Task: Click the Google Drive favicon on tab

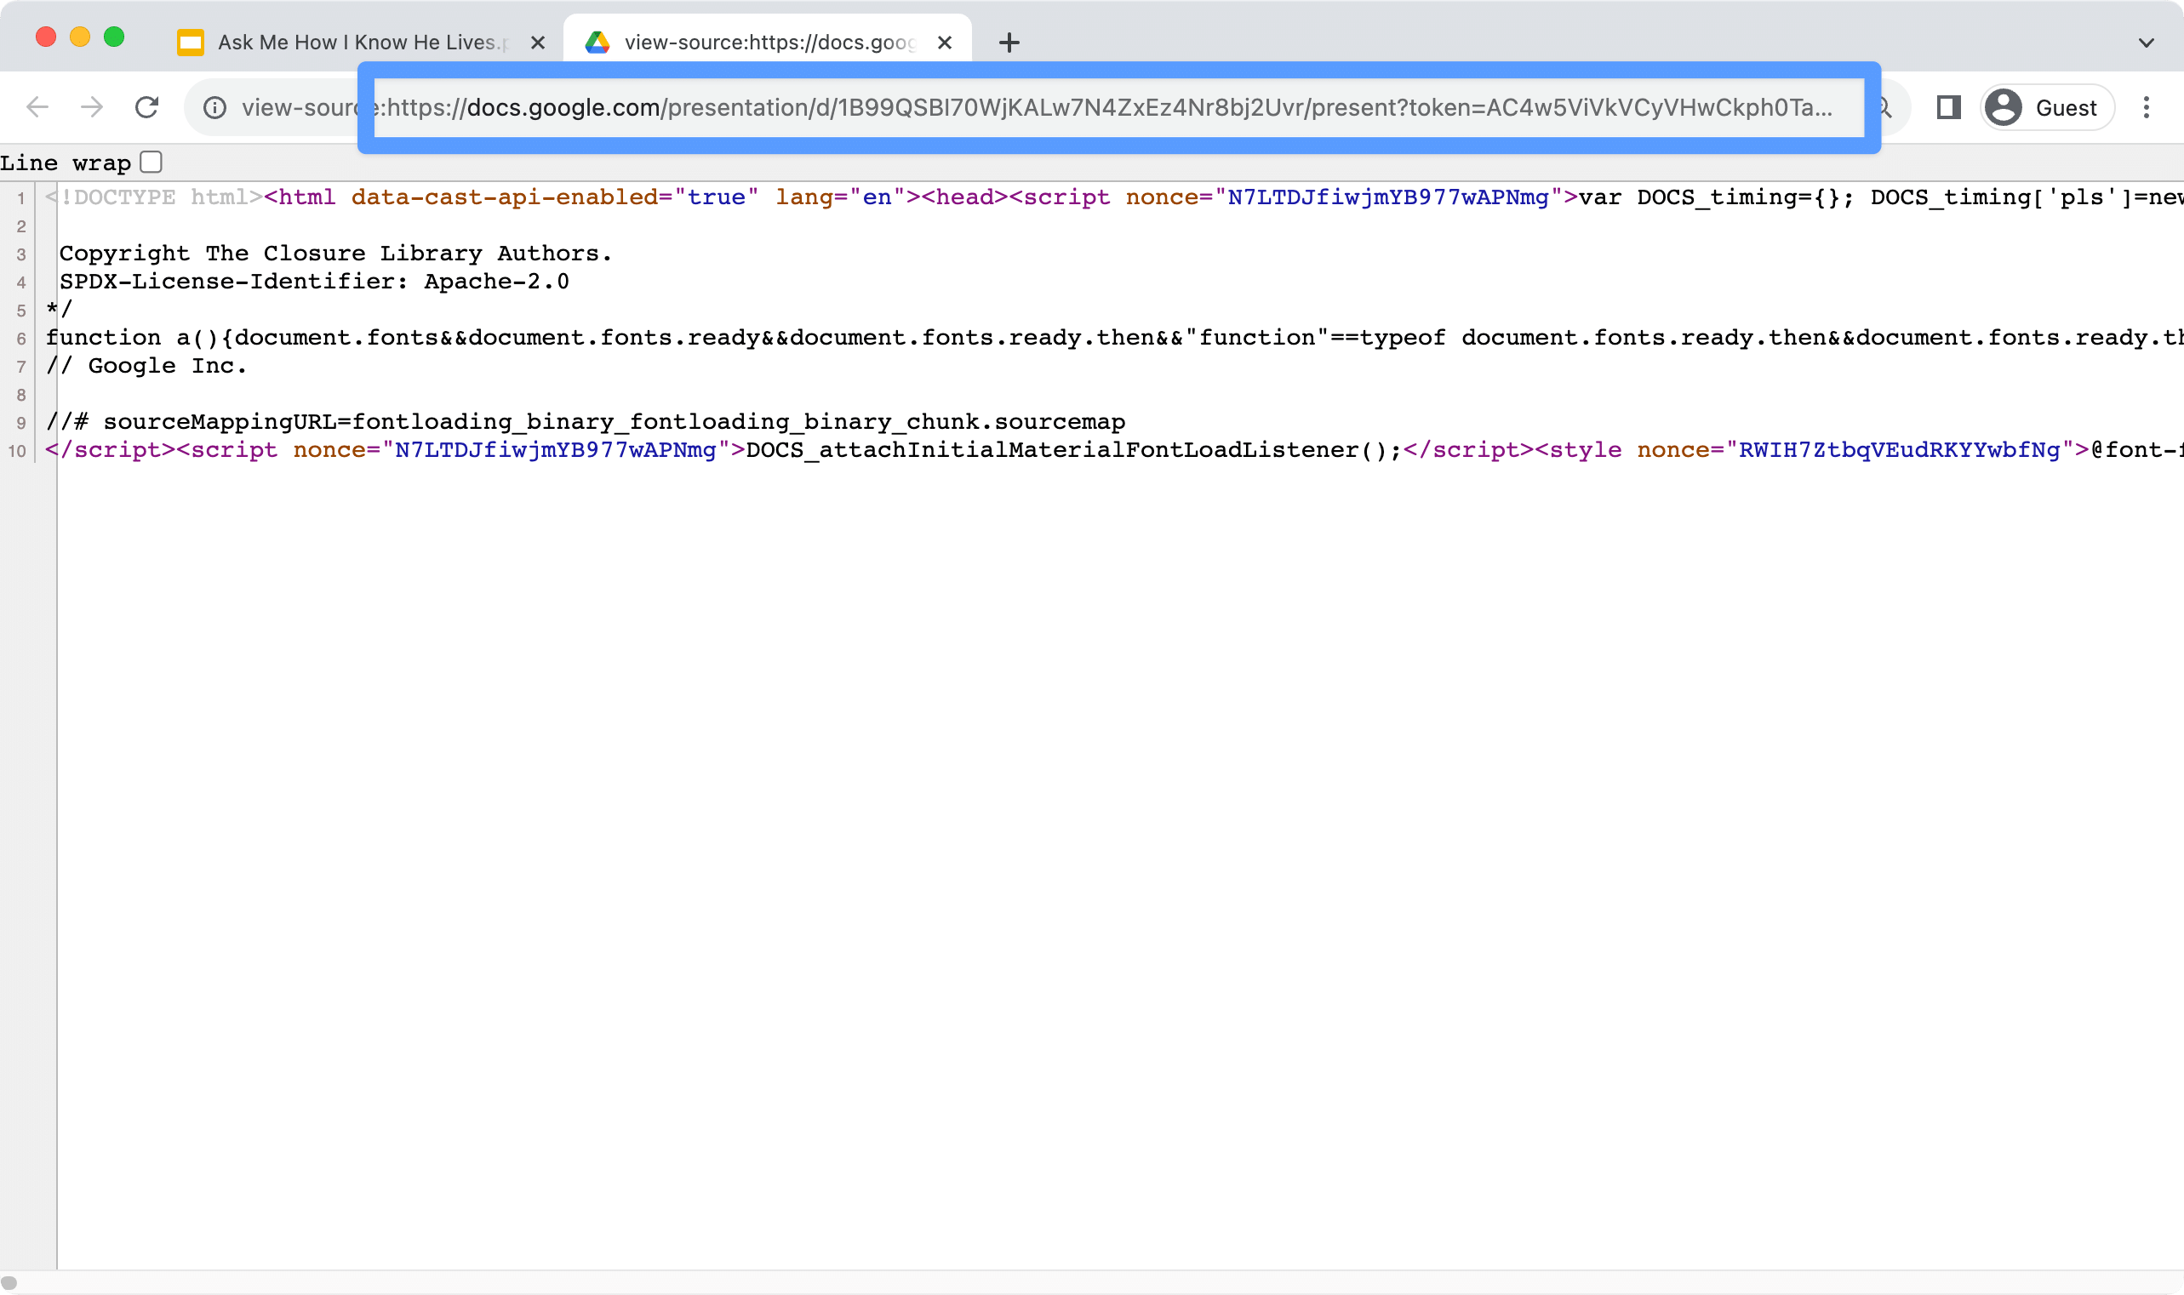Action: 597,42
